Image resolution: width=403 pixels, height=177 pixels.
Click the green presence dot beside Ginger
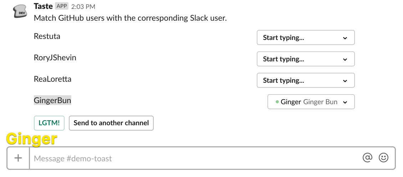pyautogui.click(x=277, y=102)
